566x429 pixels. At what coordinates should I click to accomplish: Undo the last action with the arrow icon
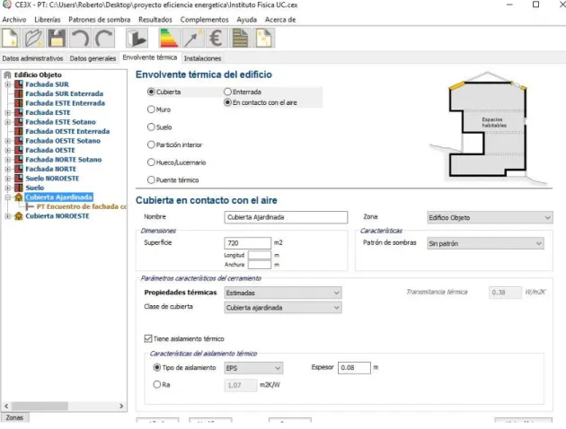tap(80, 38)
